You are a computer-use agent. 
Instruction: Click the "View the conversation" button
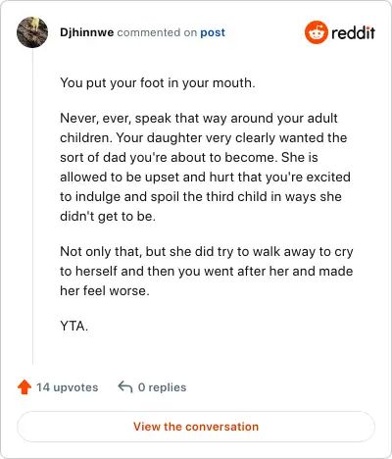(196, 427)
